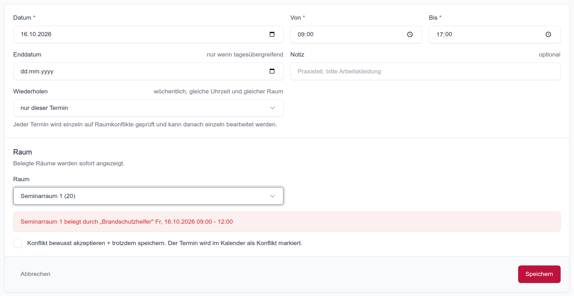Click the date value 16.10.2026
This screenshot has width=574, height=296.
[36, 34]
